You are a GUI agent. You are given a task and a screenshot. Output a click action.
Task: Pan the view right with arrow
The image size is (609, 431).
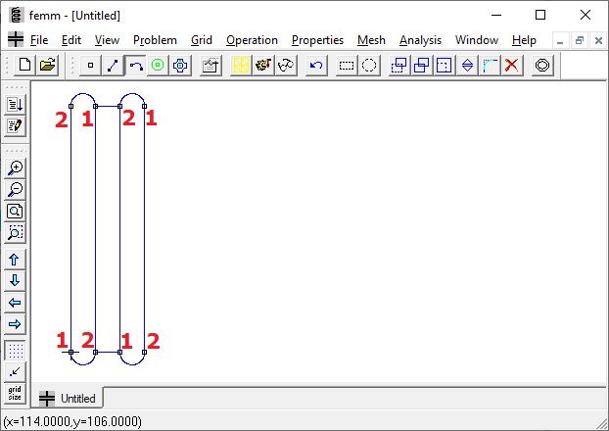pos(15,324)
